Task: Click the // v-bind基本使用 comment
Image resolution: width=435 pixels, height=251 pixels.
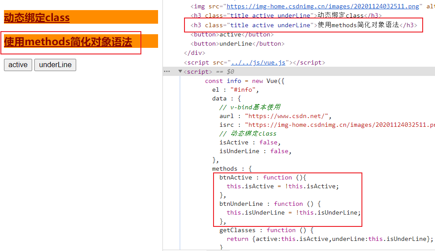Action: pos(250,107)
